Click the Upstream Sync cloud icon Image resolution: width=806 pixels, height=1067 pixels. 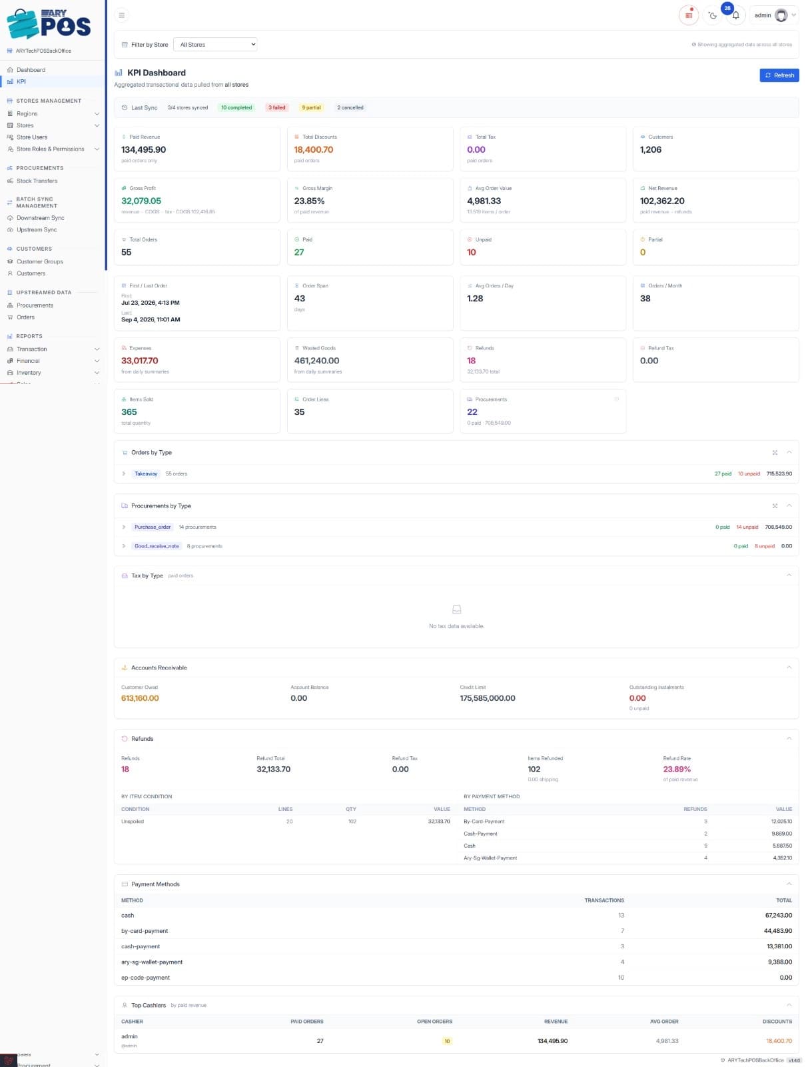pyautogui.click(x=10, y=229)
